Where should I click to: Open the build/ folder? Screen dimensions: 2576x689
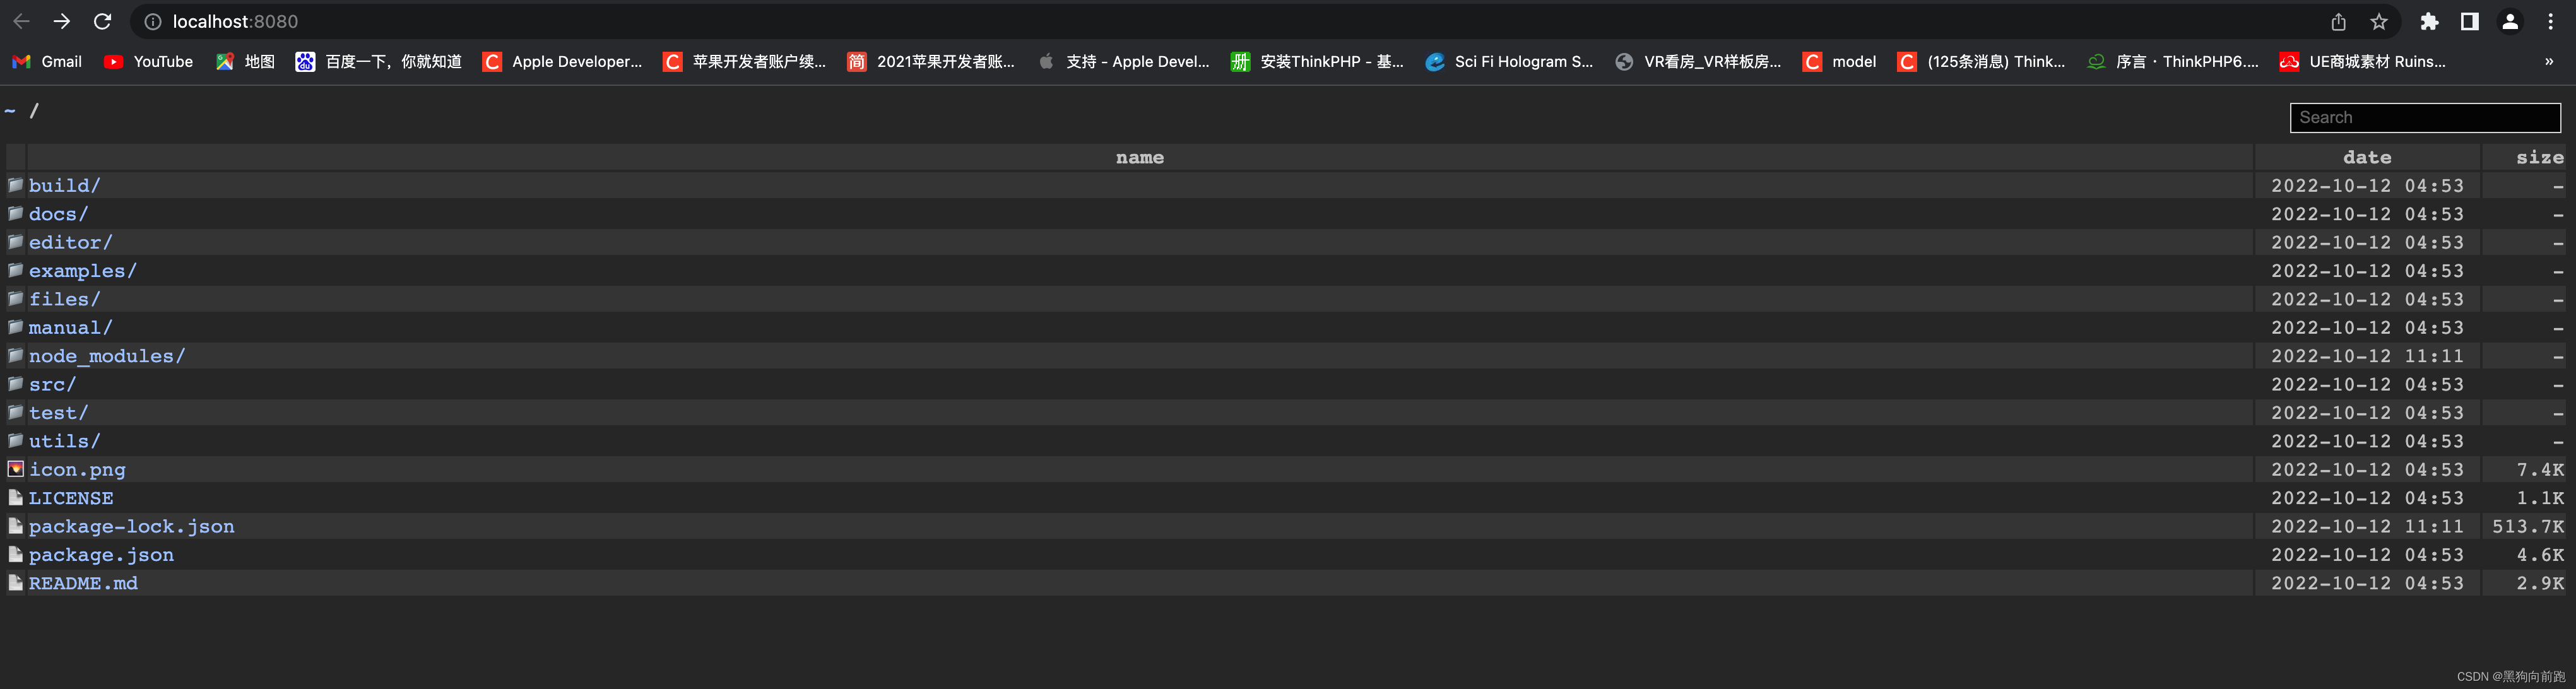coord(64,185)
